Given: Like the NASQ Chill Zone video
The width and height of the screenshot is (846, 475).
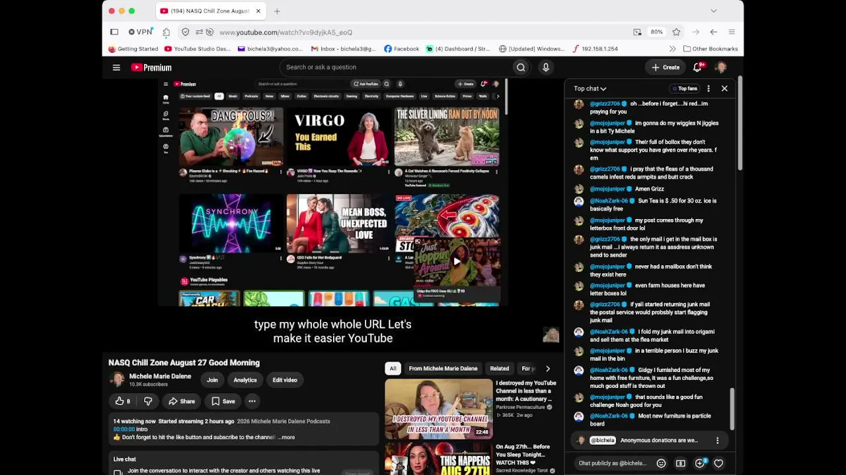Looking at the screenshot, I should tap(122, 401).
